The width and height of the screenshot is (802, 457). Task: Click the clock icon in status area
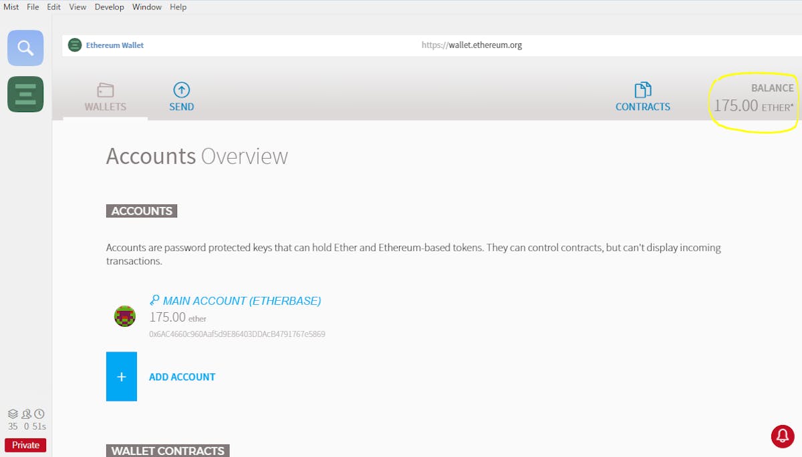coord(39,414)
